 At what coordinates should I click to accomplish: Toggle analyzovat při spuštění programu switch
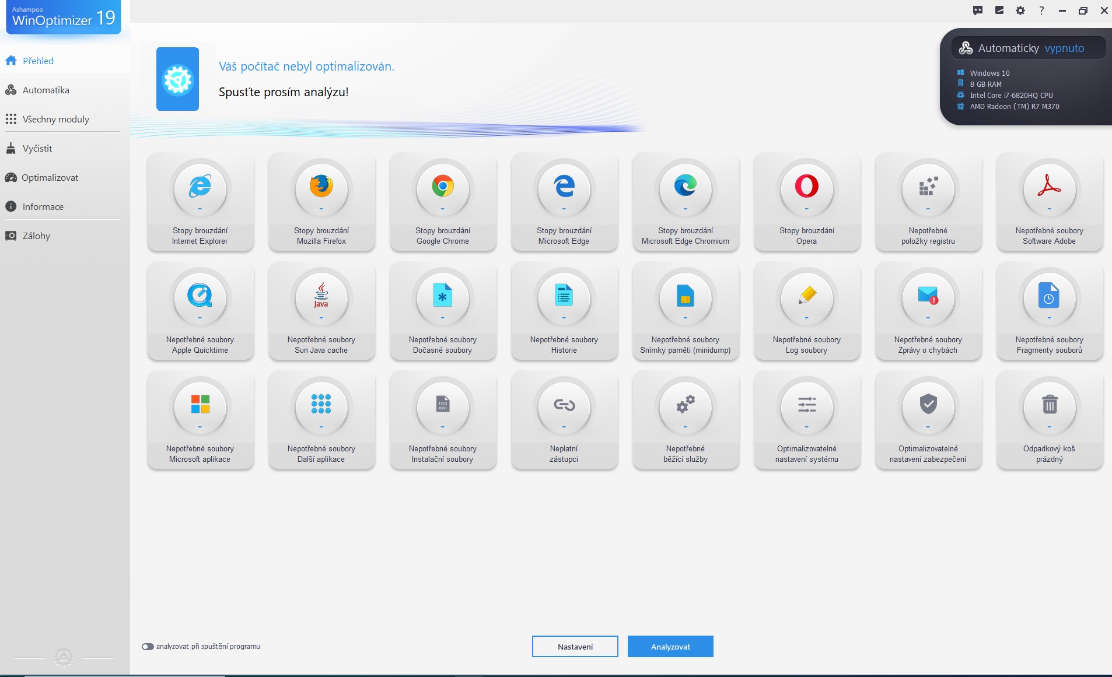click(148, 647)
